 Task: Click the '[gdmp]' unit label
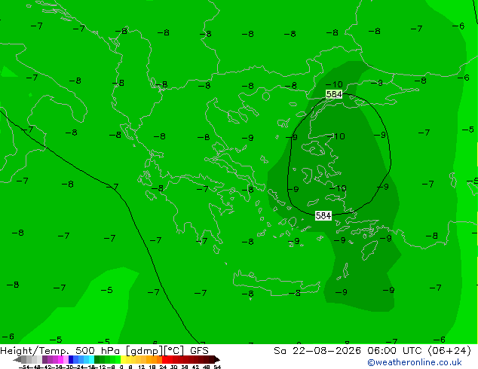145,351
